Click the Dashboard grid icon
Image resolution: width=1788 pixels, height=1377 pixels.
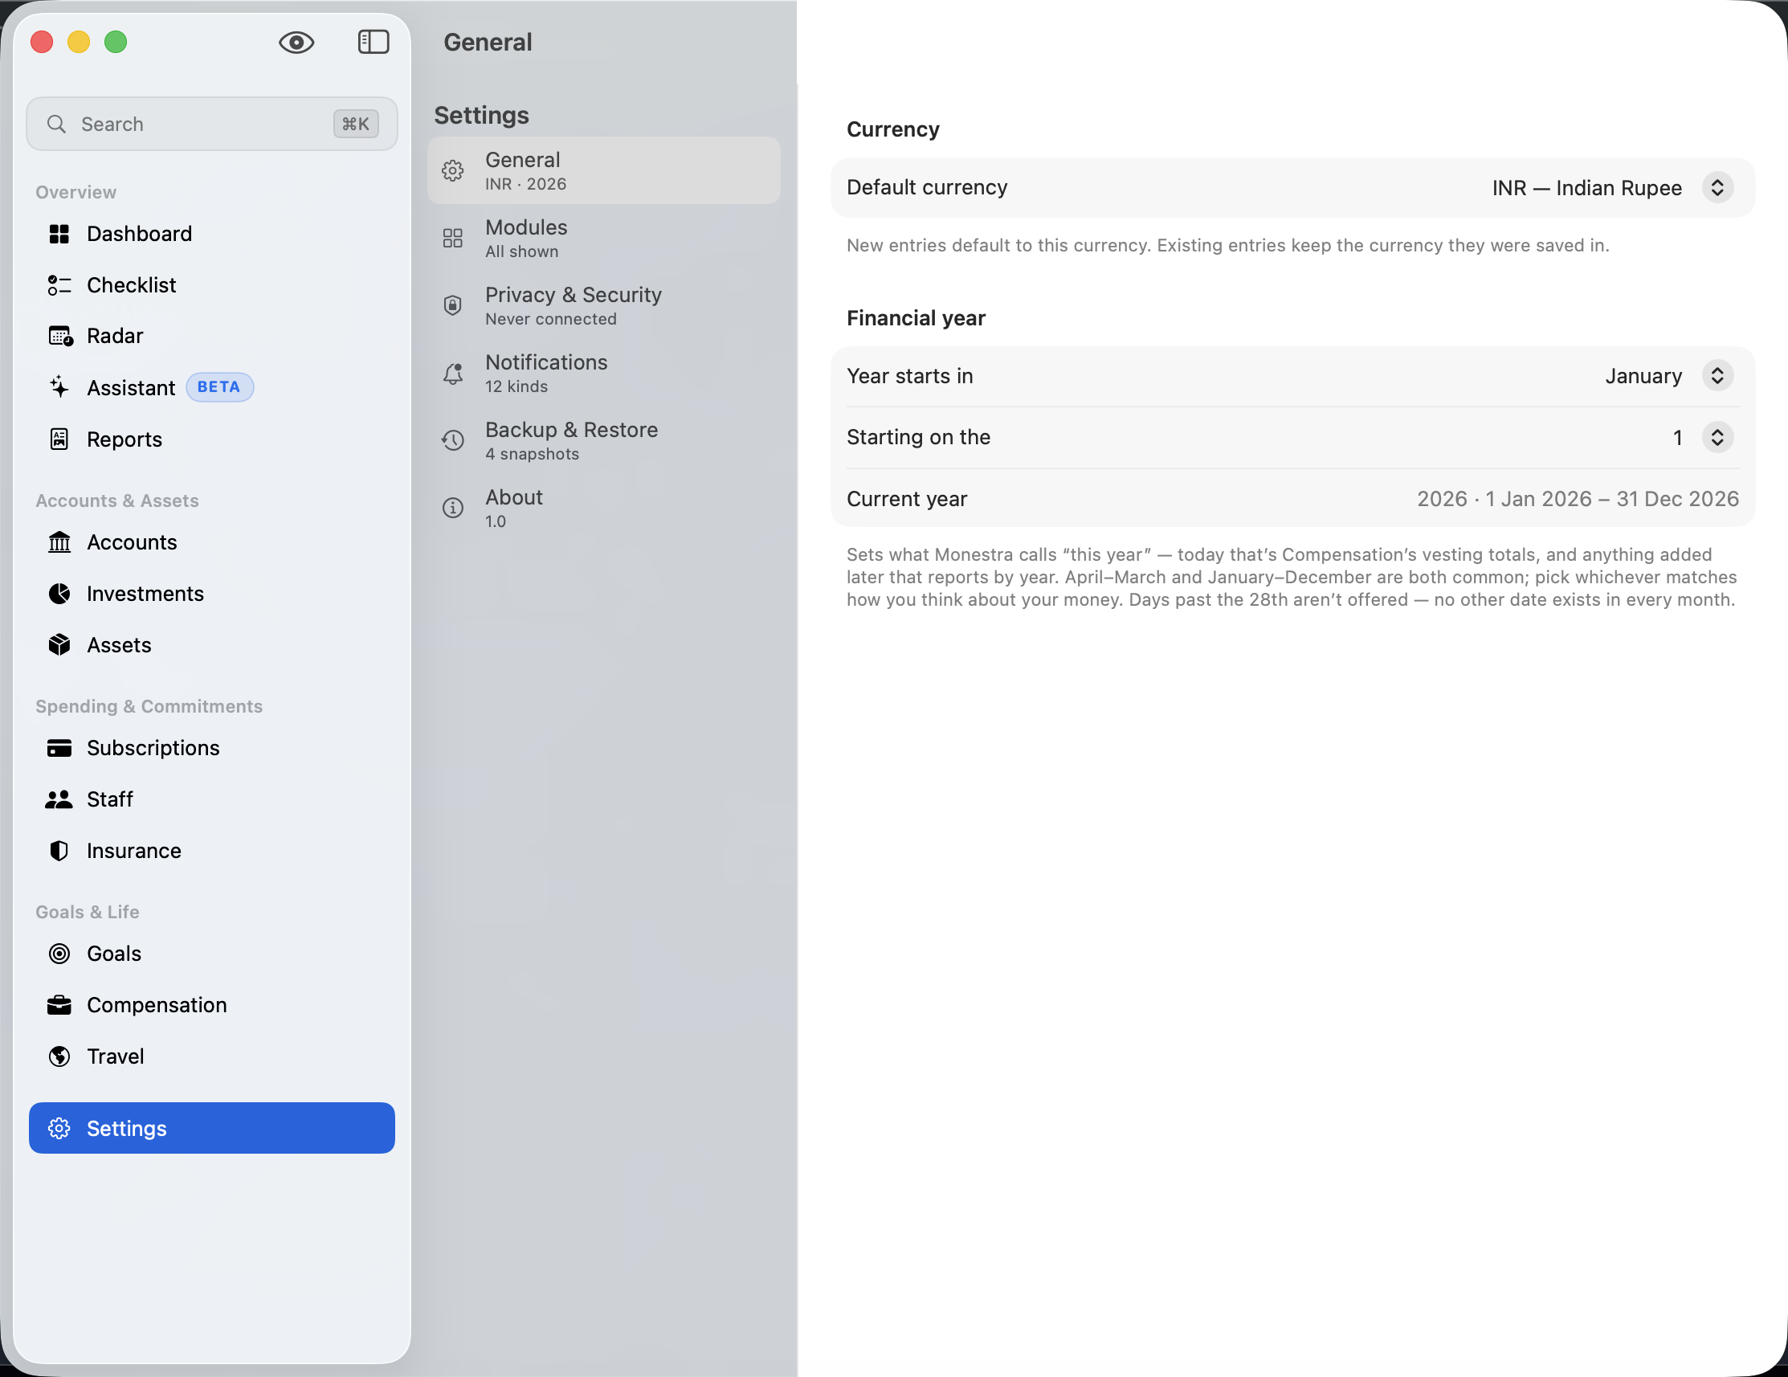[x=59, y=234]
